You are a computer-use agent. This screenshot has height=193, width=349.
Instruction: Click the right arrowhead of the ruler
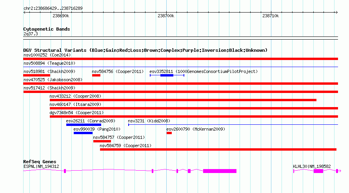(x=336, y=12)
